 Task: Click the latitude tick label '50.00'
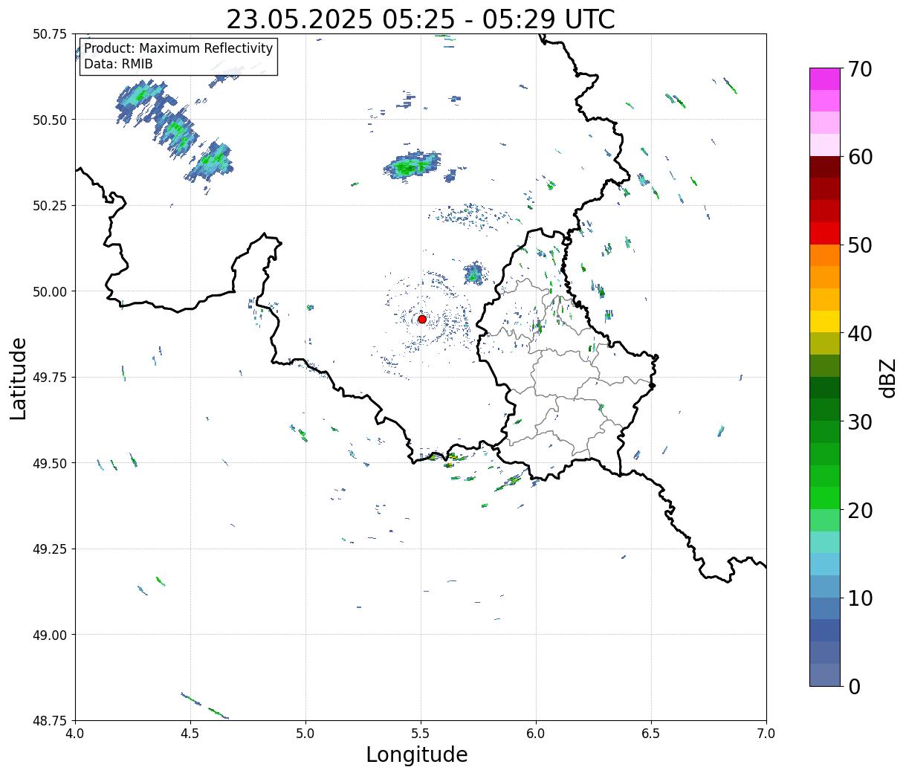click(49, 291)
